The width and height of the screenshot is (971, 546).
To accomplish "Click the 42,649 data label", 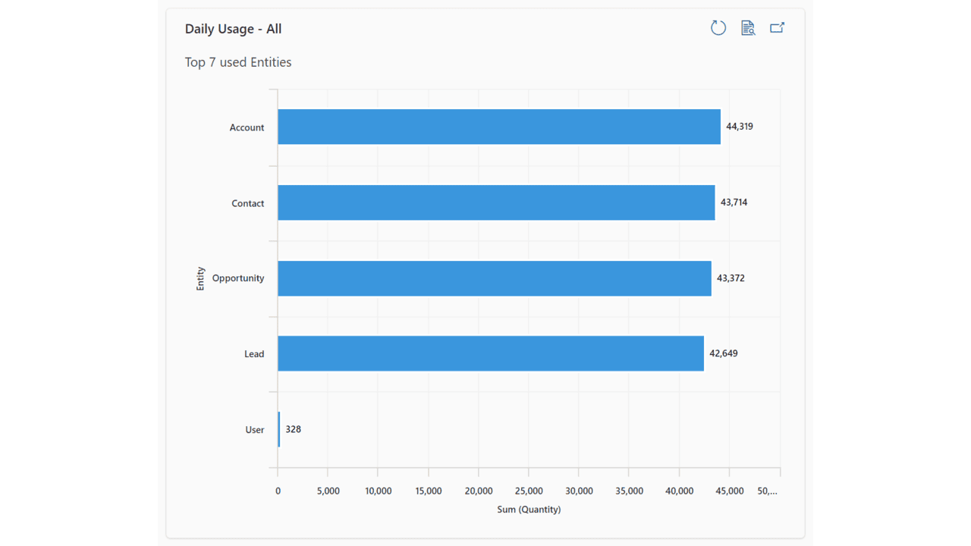I will tap(723, 353).
